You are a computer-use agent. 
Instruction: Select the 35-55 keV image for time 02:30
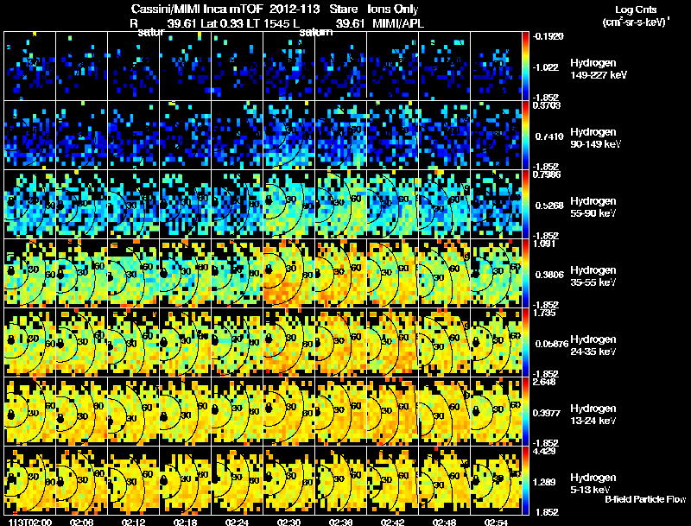pos(288,274)
